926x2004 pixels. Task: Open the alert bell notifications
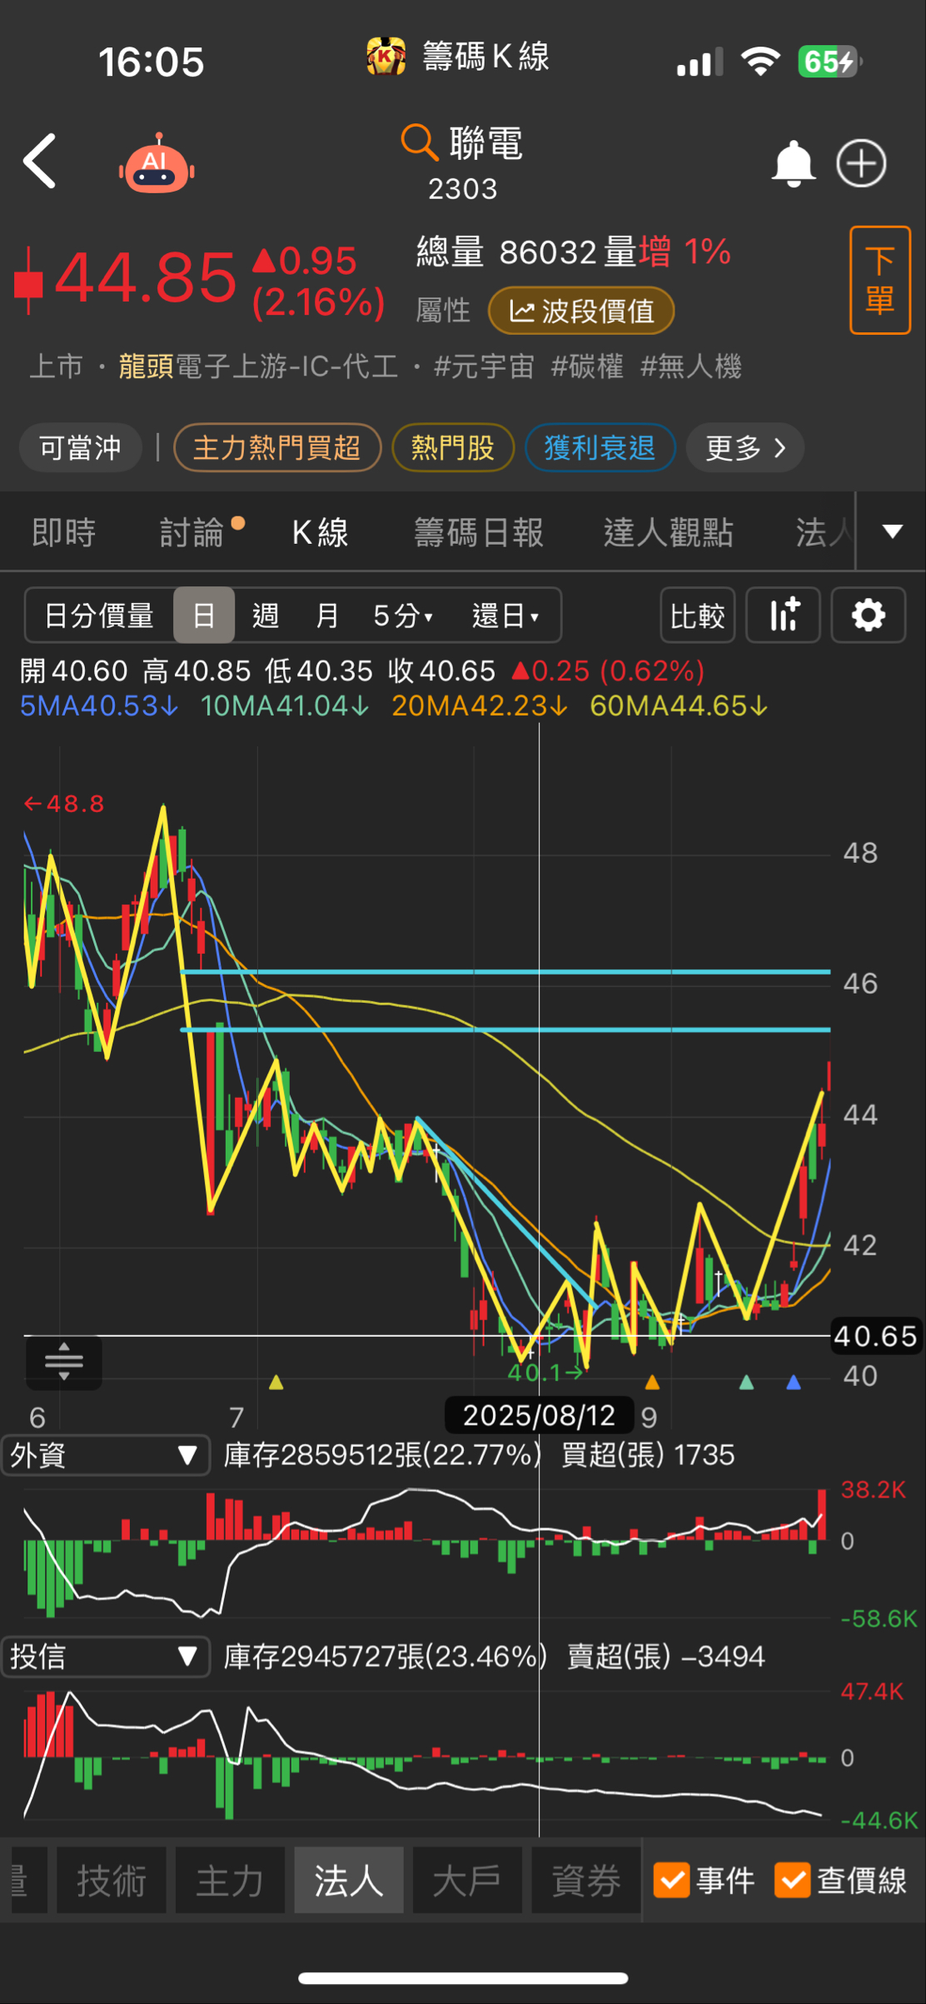(793, 163)
